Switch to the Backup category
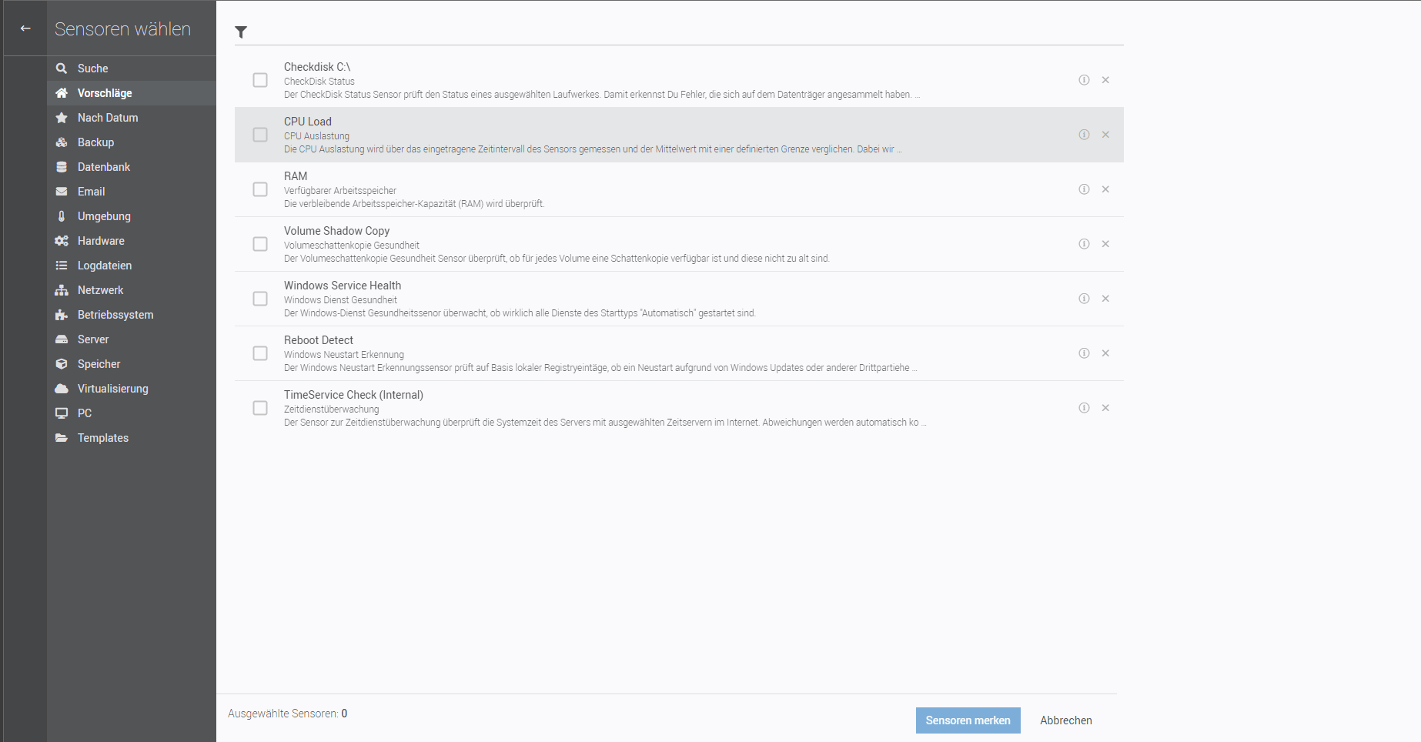Image resolution: width=1421 pixels, height=742 pixels. [95, 142]
